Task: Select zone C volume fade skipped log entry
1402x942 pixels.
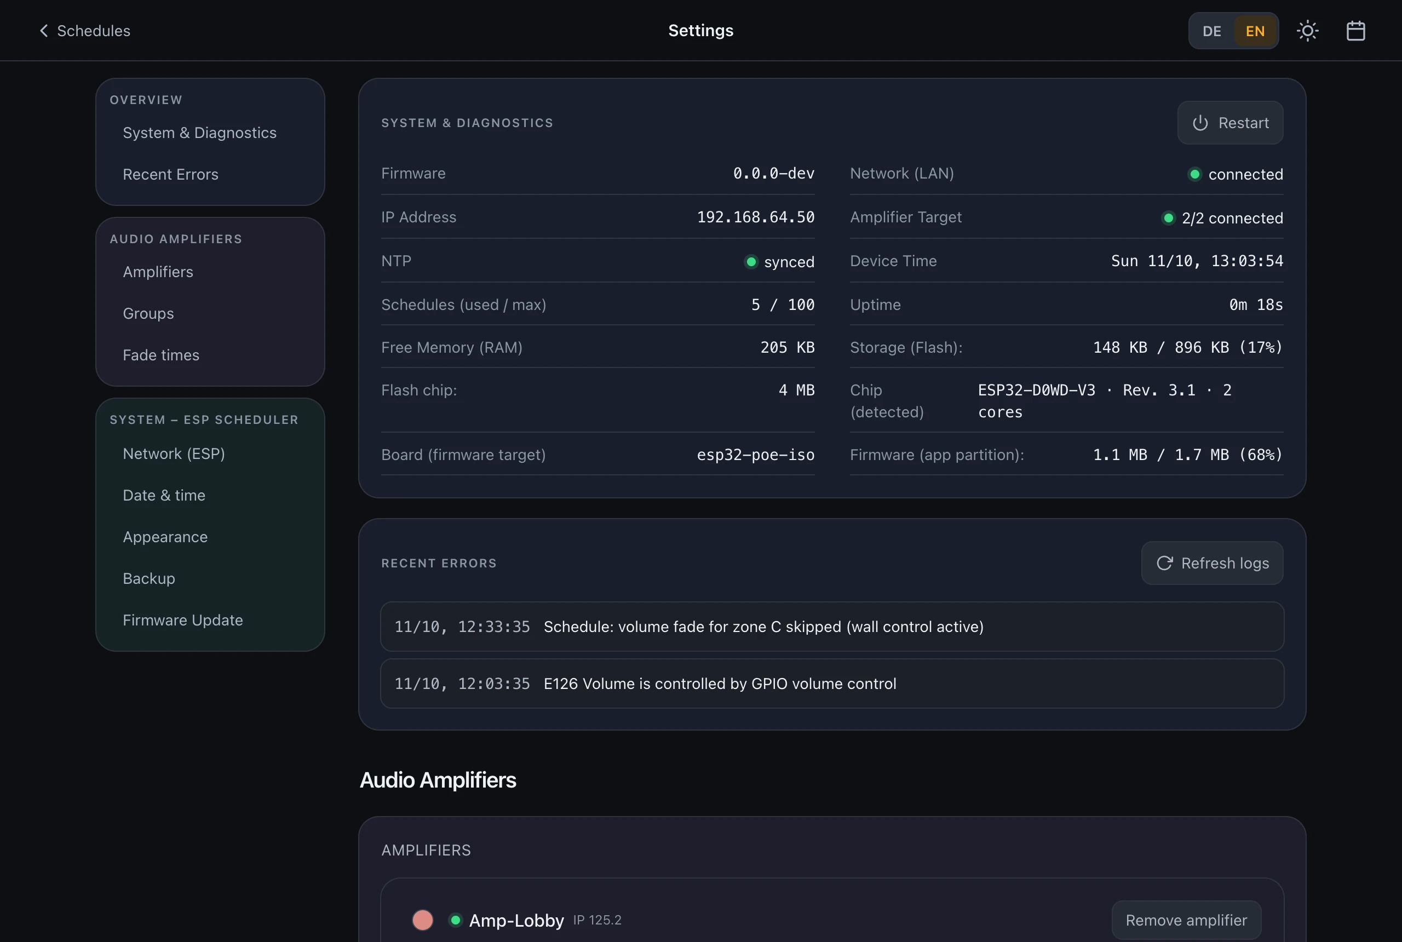Action: (x=832, y=627)
